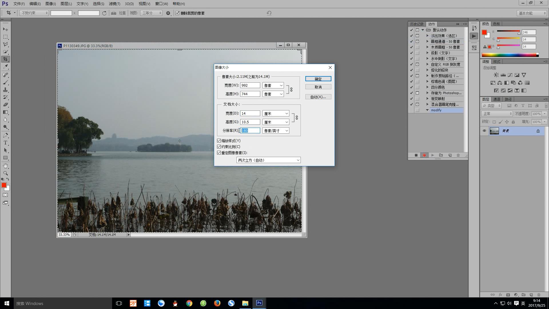This screenshot has height=309, width=549.
Task: Click 自动(A)... button
Action: [318, 97]
